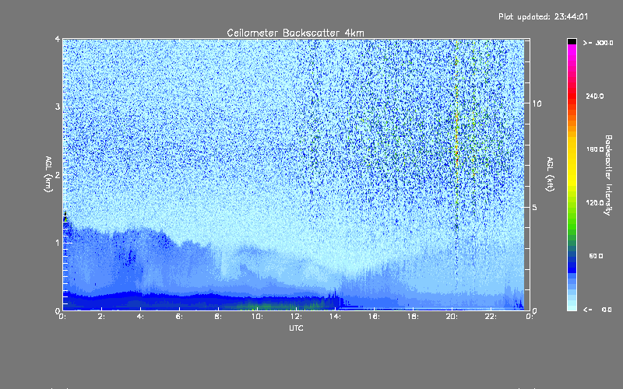This screenshot has width=623, height=389.
Task: Click the "60.0" colorbar value
Action: [596, 256]
